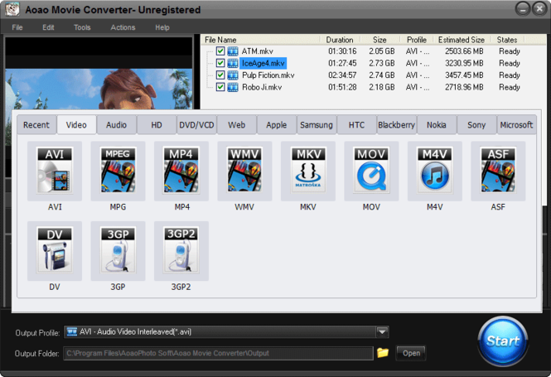
Task: Choose the MPG format icon
Action: click(118, 172)
